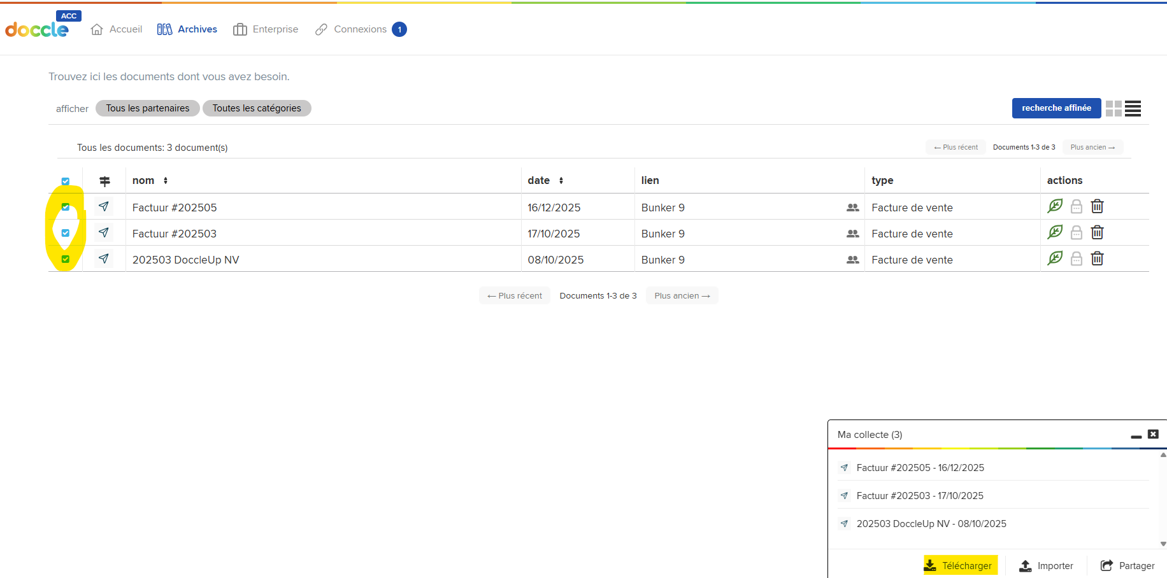
Task: Click the shared users icon for Factuur #202505
Action: (852, 208)
